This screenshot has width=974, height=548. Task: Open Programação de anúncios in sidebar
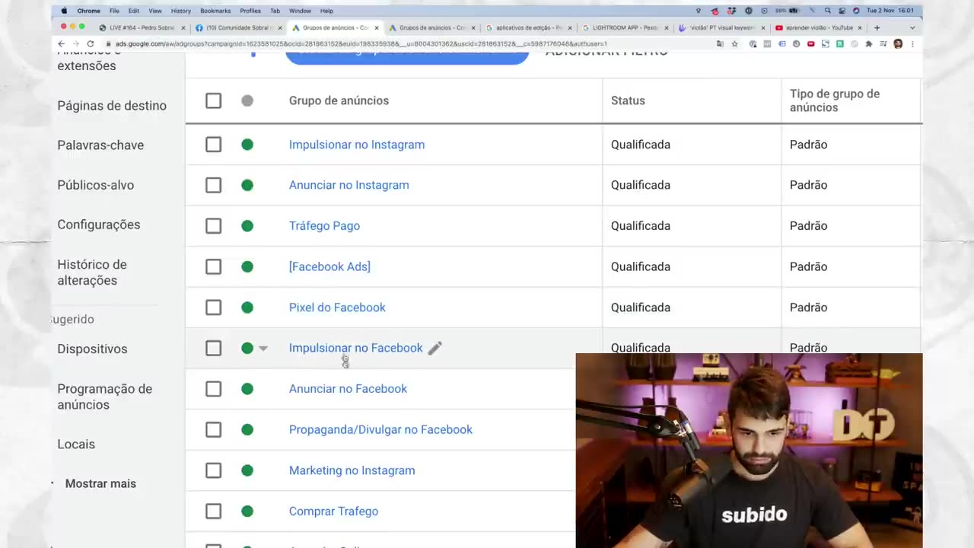pos(105,397)
